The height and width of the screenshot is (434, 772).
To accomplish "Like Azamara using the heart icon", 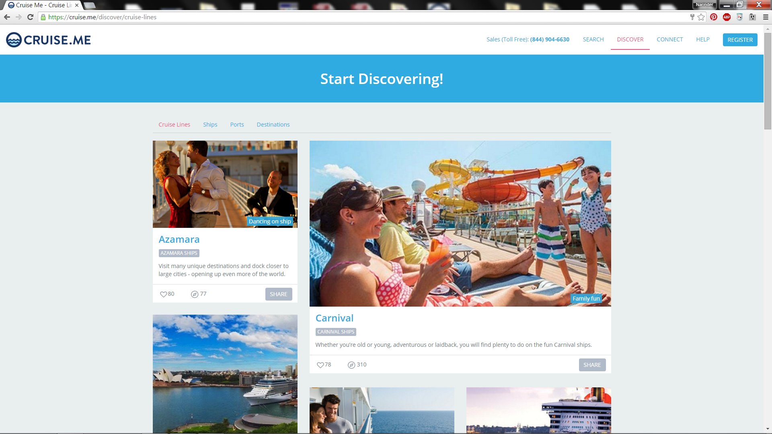I will pyautogui.click(x=163, y=294).
